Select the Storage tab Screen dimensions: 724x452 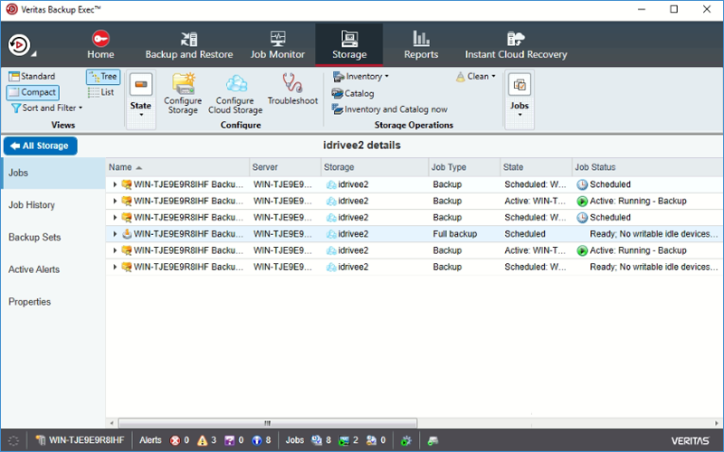[x=349, y=44]
